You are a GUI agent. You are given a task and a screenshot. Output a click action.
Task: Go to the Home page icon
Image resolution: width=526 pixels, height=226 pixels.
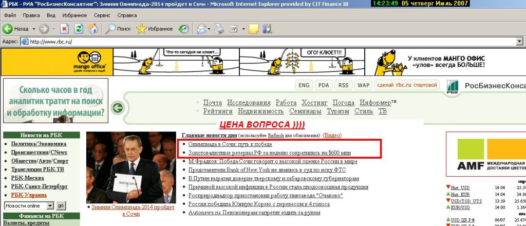92,29
